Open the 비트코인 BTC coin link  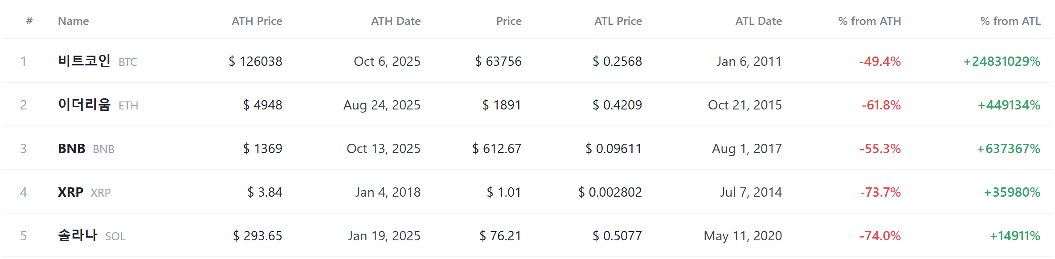coord(98,61)
